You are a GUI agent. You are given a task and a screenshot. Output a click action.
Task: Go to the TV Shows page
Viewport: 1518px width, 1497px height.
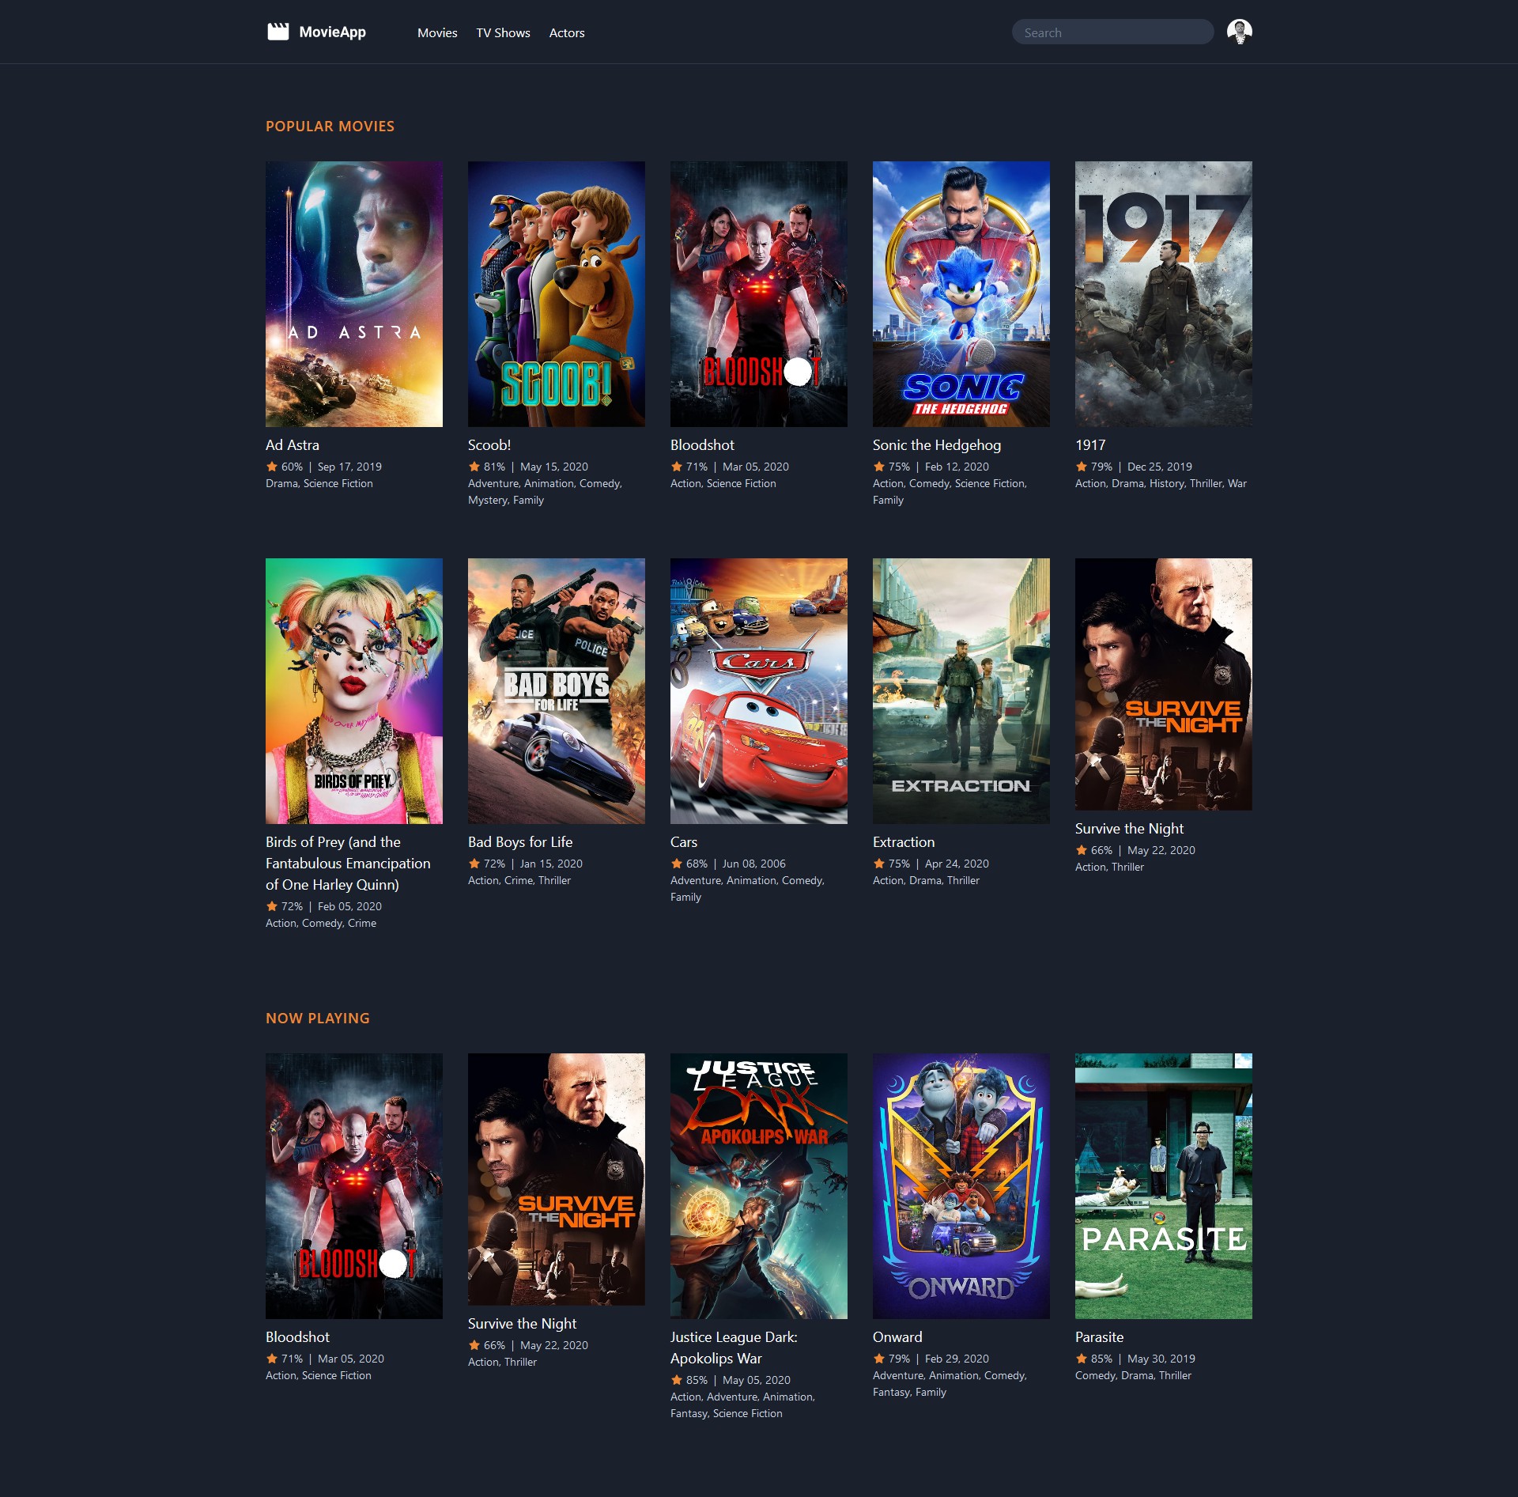(x=503, y=32)
